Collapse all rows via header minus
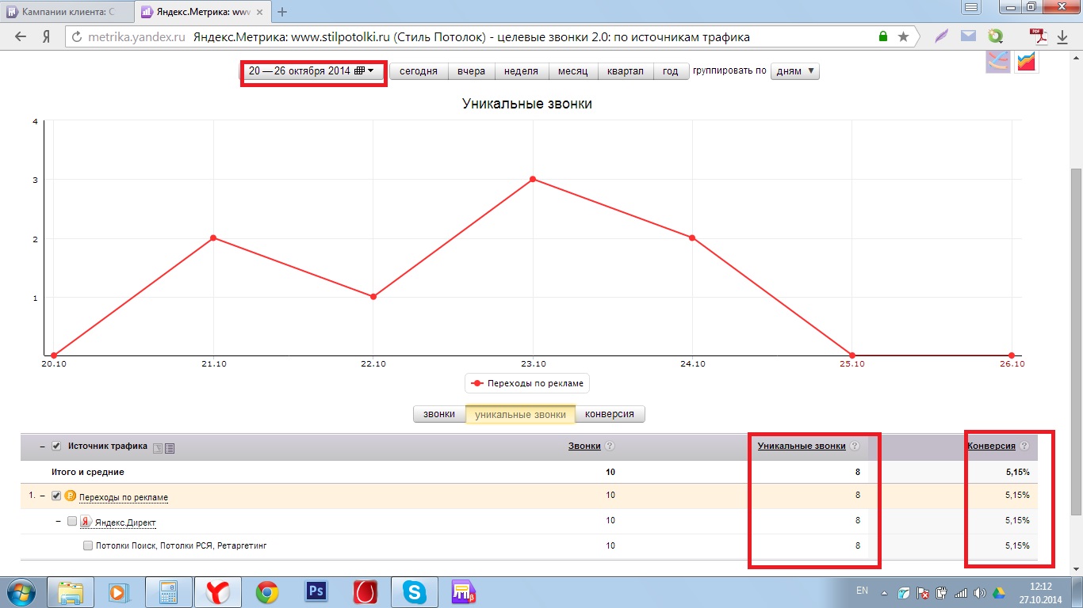1083x608 pixels. click(x=43, y=446)
